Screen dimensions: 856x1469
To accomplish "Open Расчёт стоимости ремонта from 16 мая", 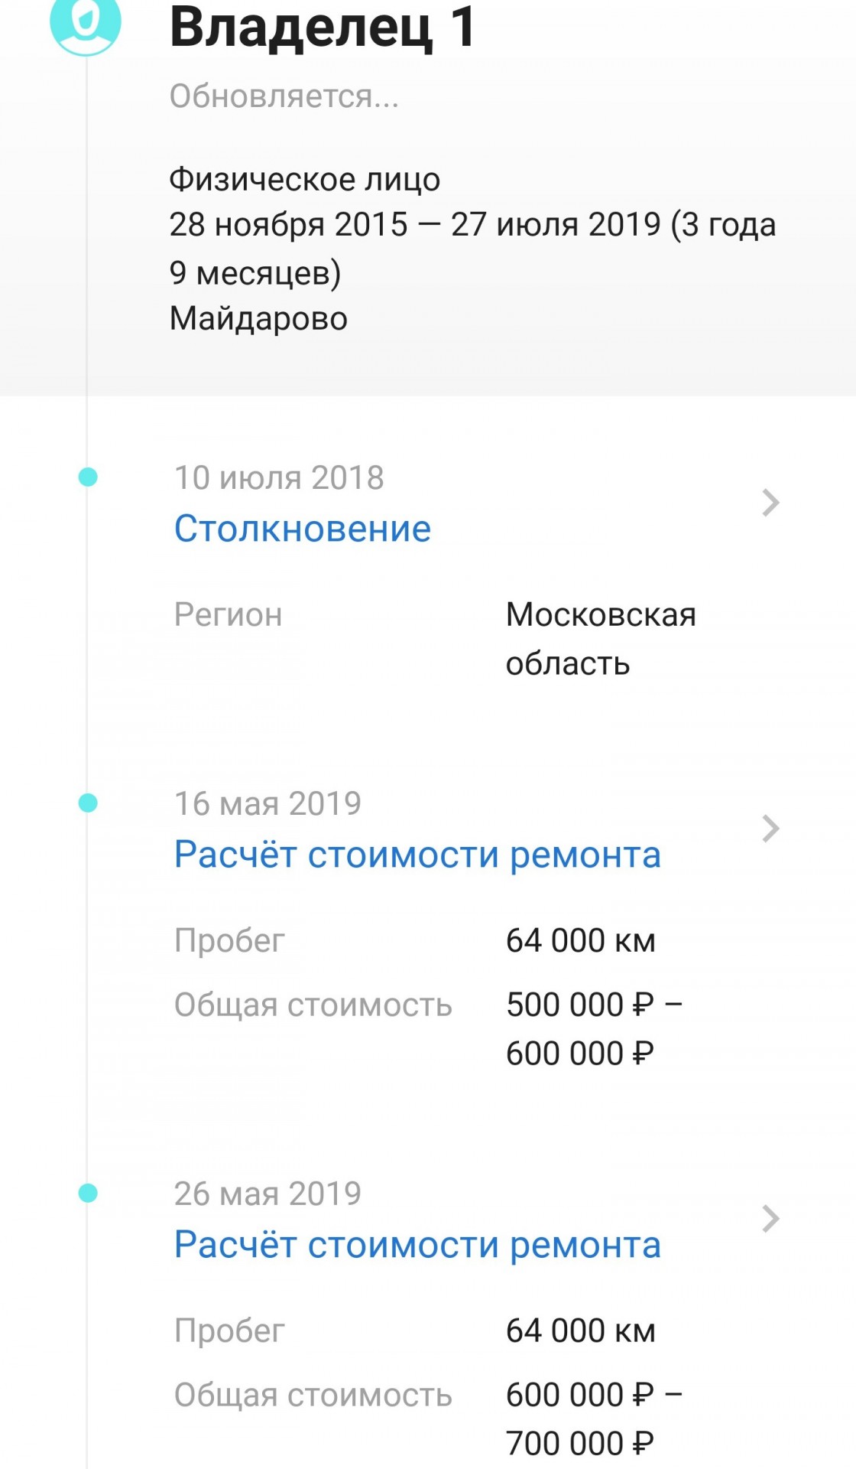I will pos(417,855).
